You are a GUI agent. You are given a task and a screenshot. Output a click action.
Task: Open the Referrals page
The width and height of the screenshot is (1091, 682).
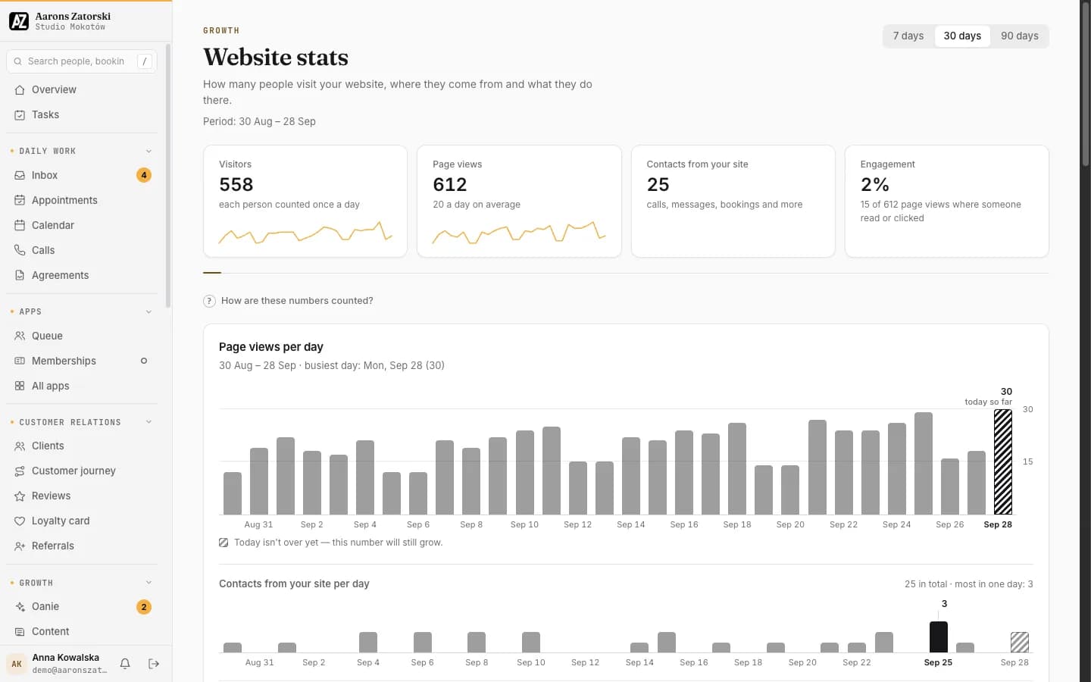(82, 546)
